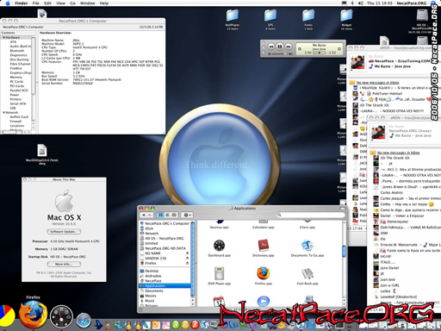Open the Dashboard gauge icon in Dock
Screen dimensions: 441x331
coord(61,317)
